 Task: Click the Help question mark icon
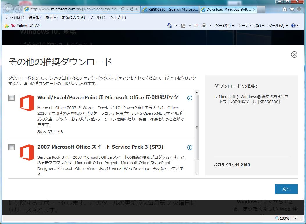(x=293, y=26)
